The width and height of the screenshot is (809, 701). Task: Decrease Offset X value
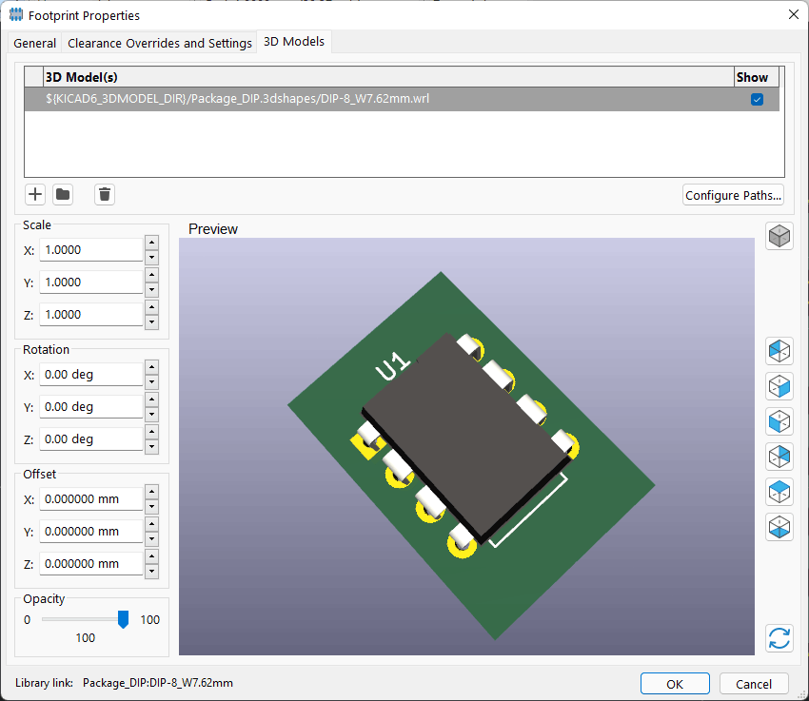(x=151, y=506)
